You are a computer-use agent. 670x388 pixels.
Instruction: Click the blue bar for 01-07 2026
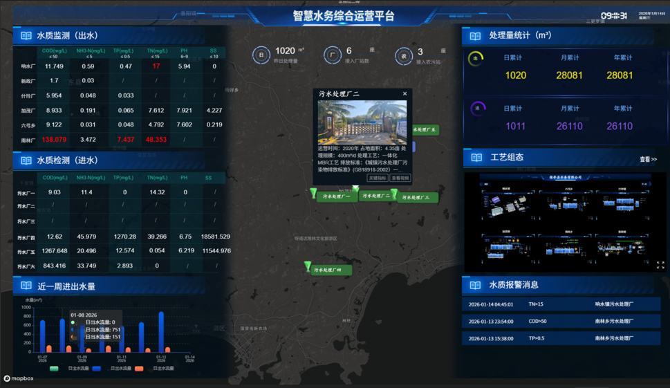pyautogui.click(x=42, y=336)
